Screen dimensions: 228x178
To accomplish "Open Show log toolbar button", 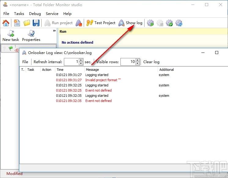I will (x=130, y=23).
